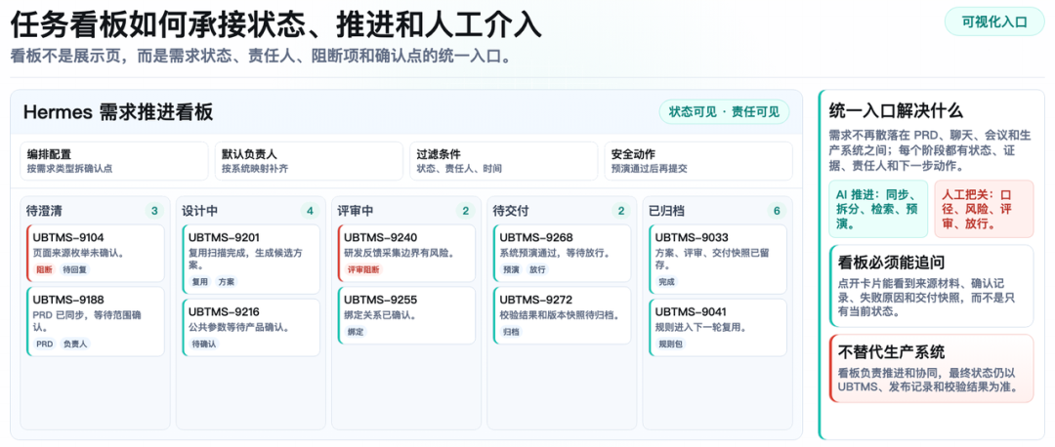
Task: Click the red 人工把关 box
Action: click(984, 209)
